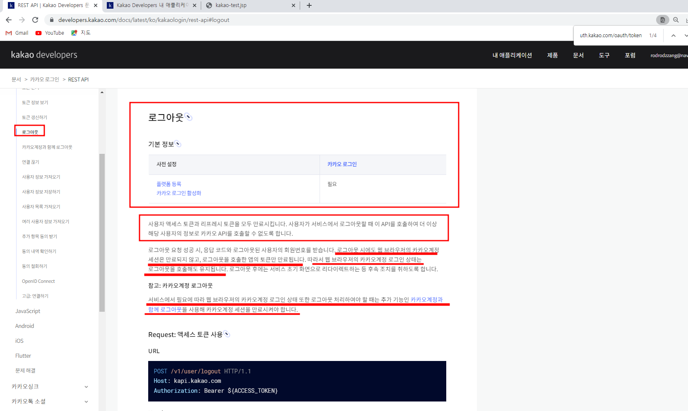Open the new tab plus button

(309, 5)
